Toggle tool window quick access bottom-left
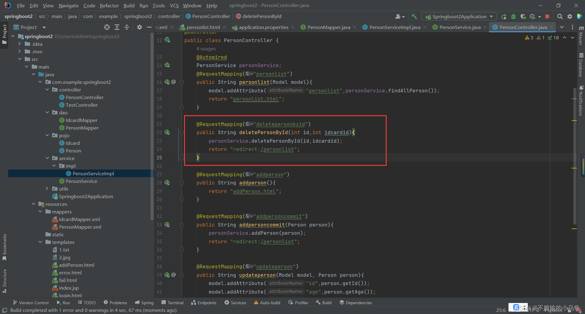Screen dimensions: 585x314 click(x=4, y=310)
